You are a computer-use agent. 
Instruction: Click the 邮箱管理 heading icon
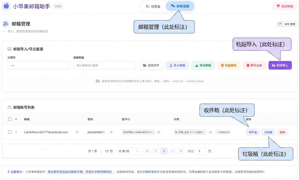coord(6,24)
